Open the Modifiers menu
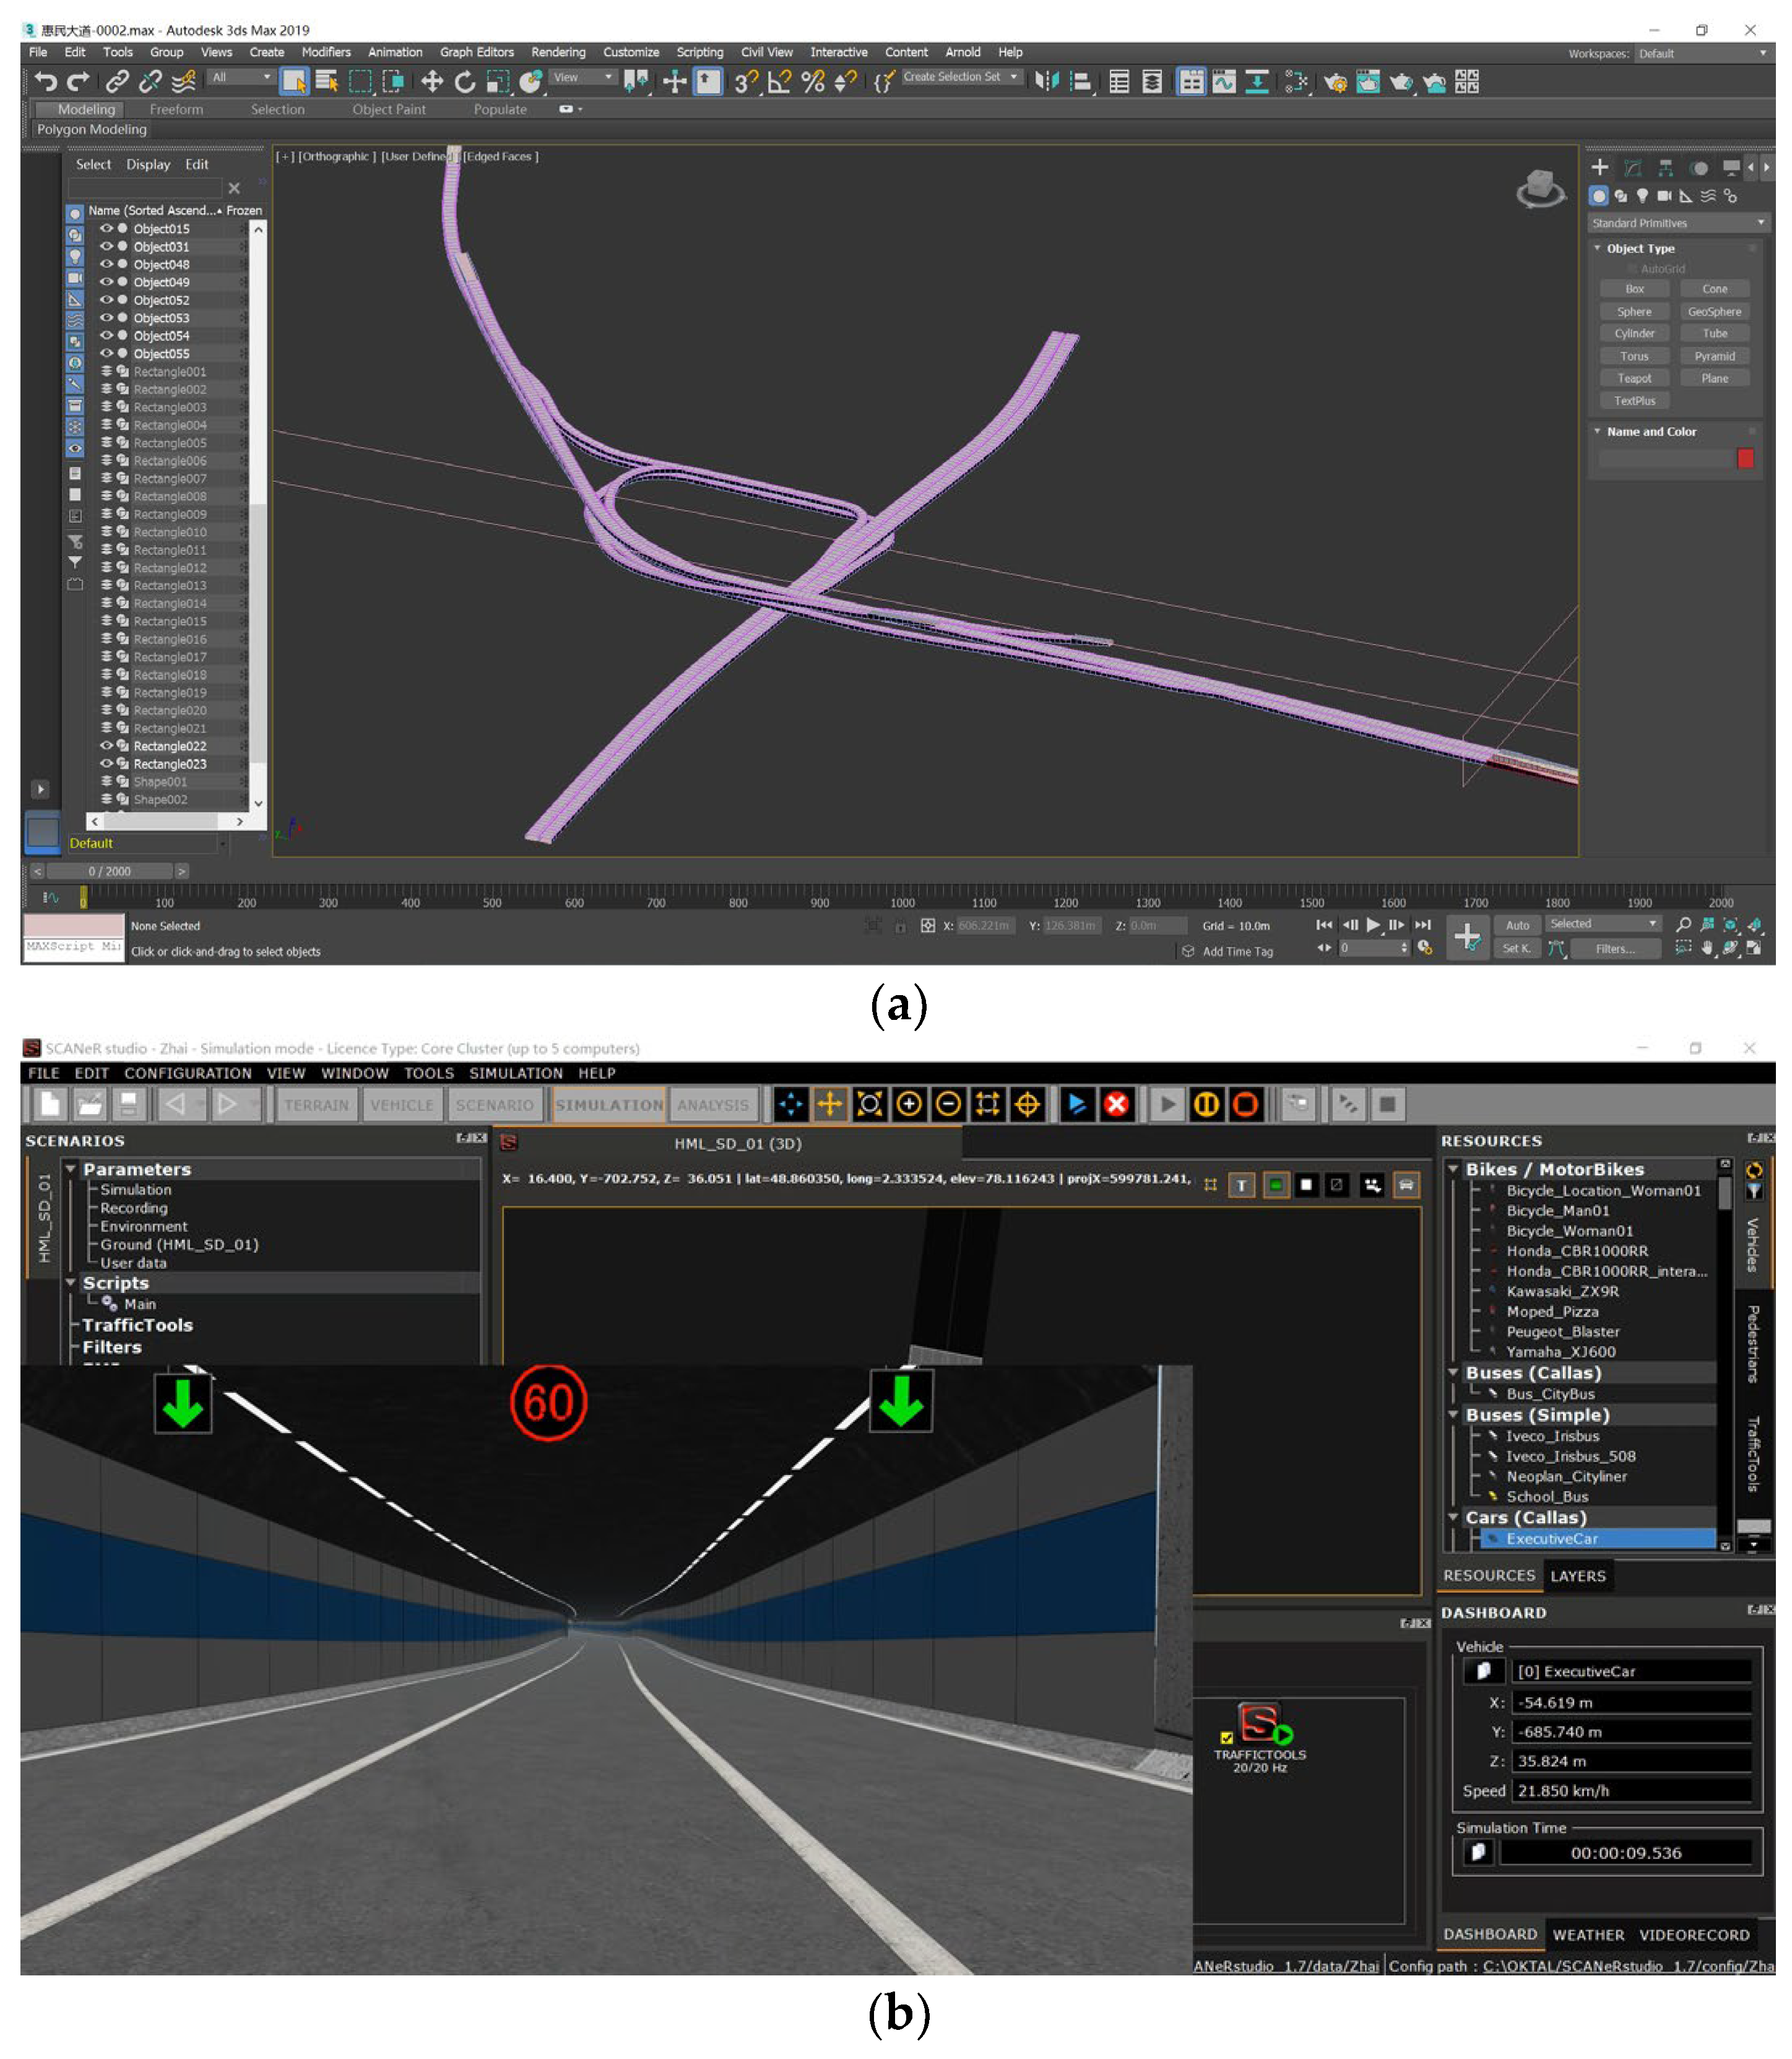Viewport: 1792px width, 2059px height. click(326, 52)
